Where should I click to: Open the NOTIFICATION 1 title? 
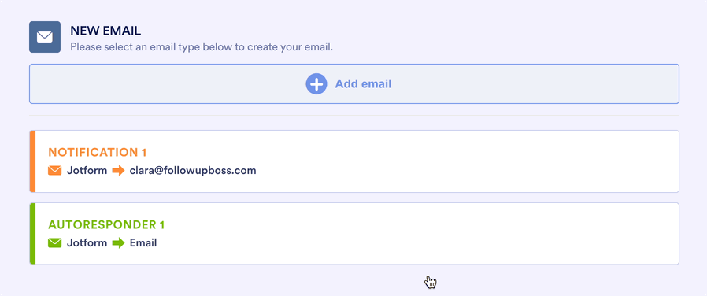98,152
